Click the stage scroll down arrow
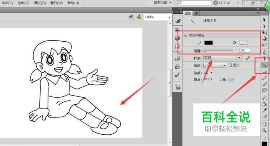 click(170, 142)
